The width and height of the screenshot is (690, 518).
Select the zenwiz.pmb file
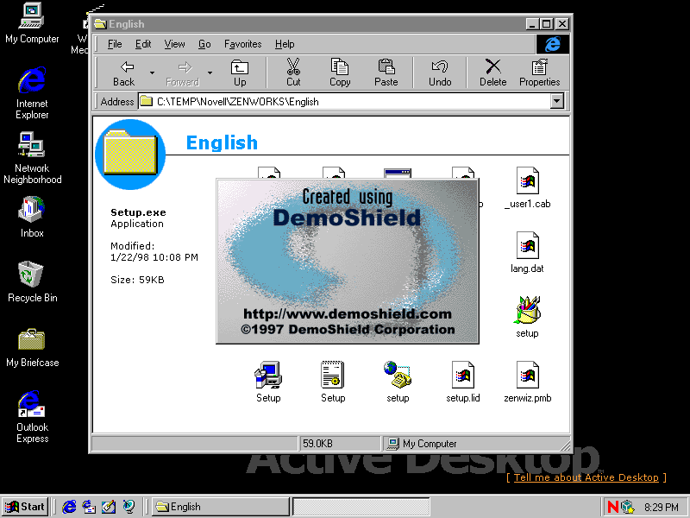click(527, 376)
